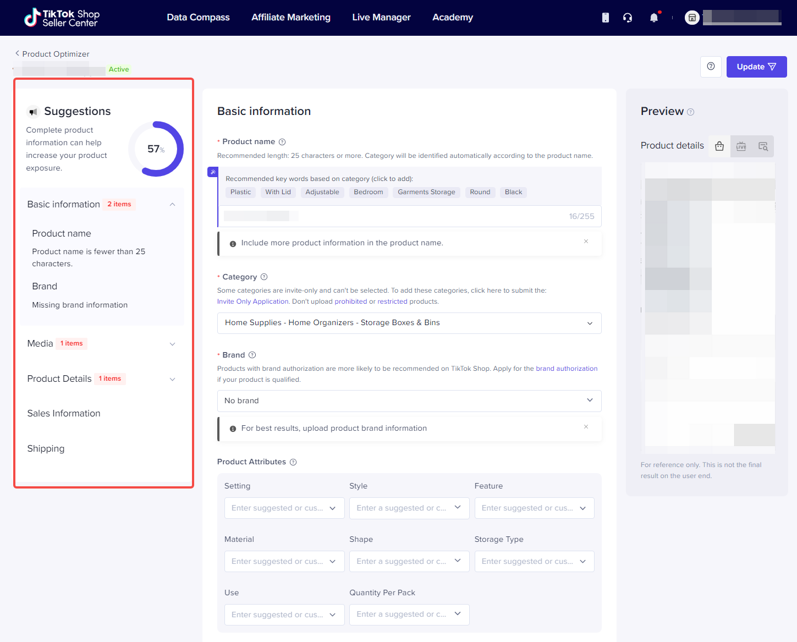The image size is (797, 642).
Task: Add the Garments Storage keyword tag
Action: click(426, 192)
